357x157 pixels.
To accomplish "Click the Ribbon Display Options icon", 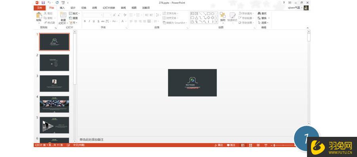I will pyautogui.click(x=290, y=3).
